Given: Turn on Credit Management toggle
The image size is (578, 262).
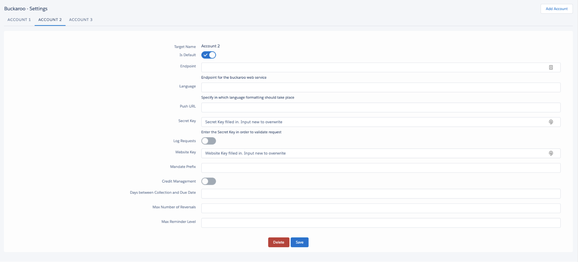Looking at the screenshot, I should [x=208, y=181].
